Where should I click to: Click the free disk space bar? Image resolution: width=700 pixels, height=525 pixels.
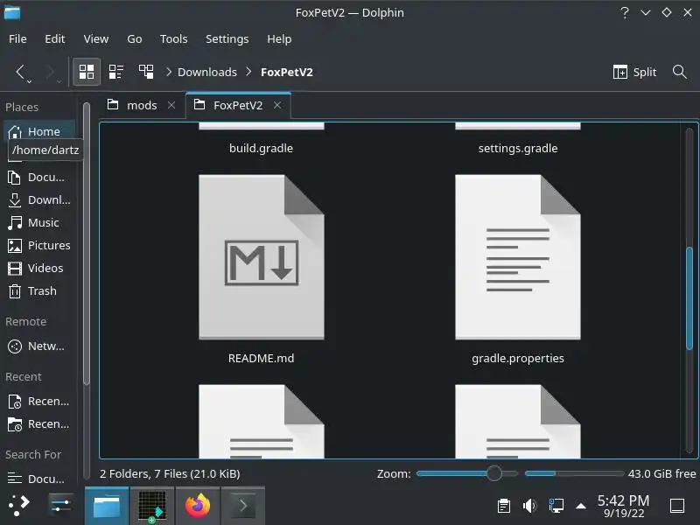point(574,473)
